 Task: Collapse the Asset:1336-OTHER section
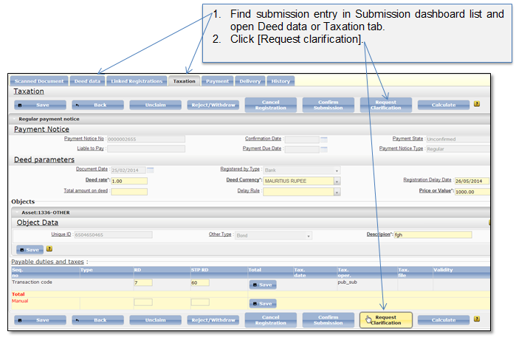pyautogui.click(x=17, y=212)
